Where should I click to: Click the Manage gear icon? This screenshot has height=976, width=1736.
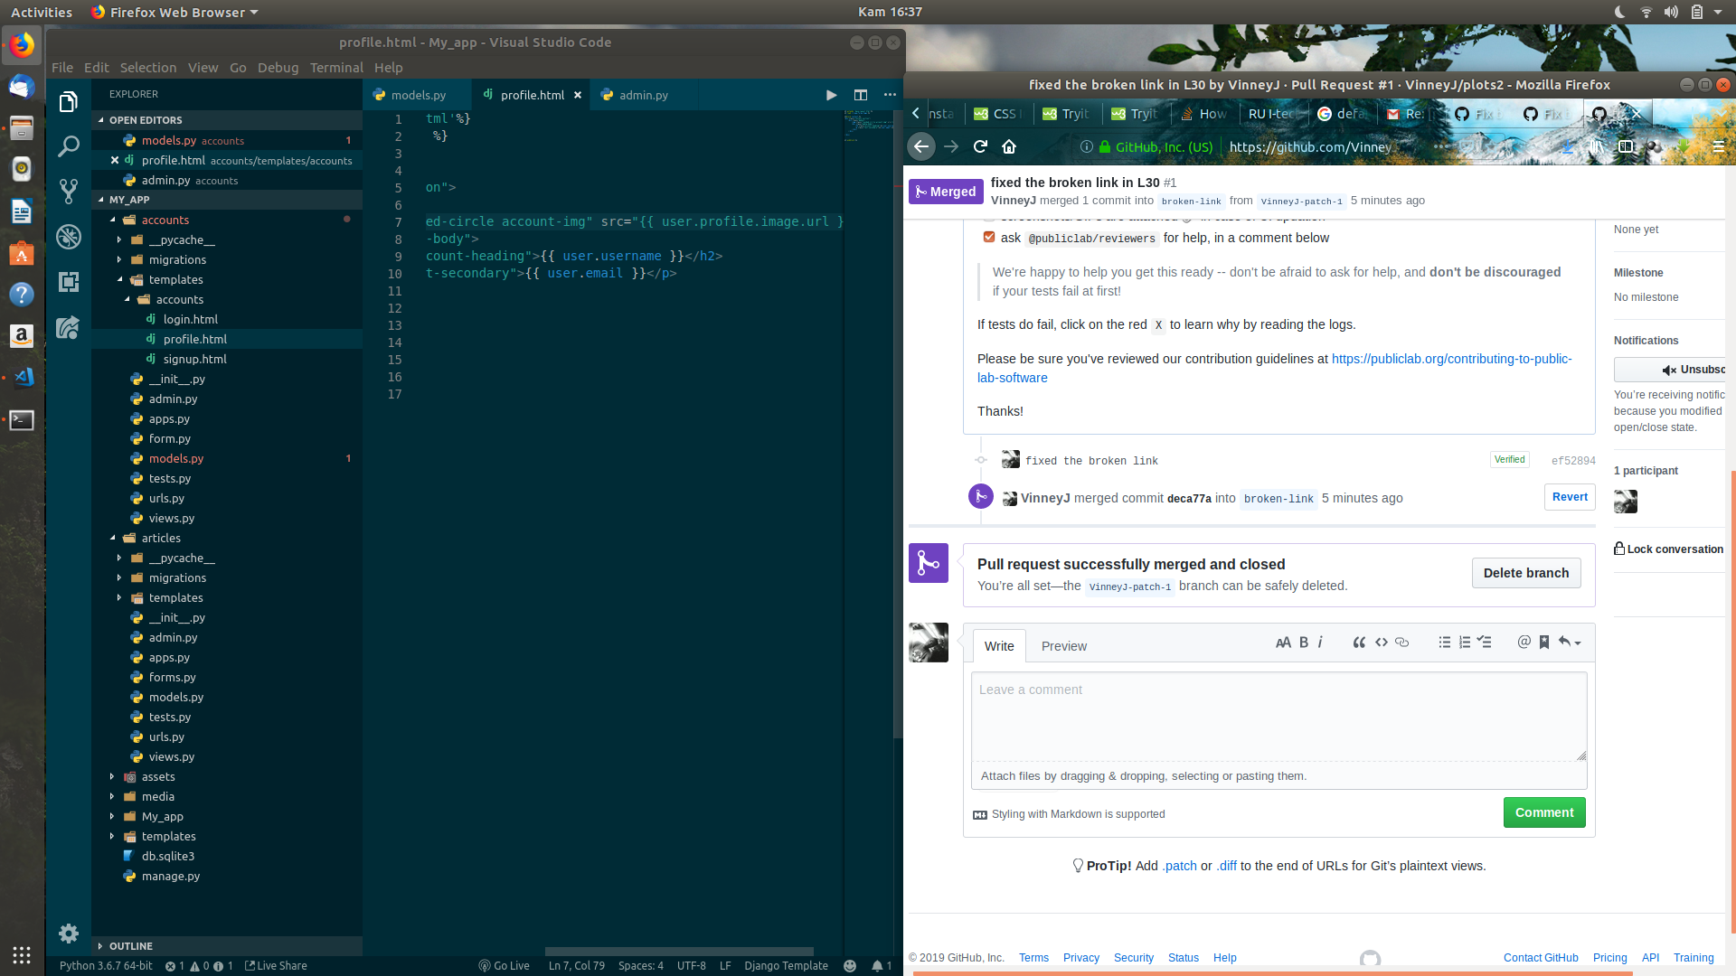pyautogui.click(x=69, y=933)
